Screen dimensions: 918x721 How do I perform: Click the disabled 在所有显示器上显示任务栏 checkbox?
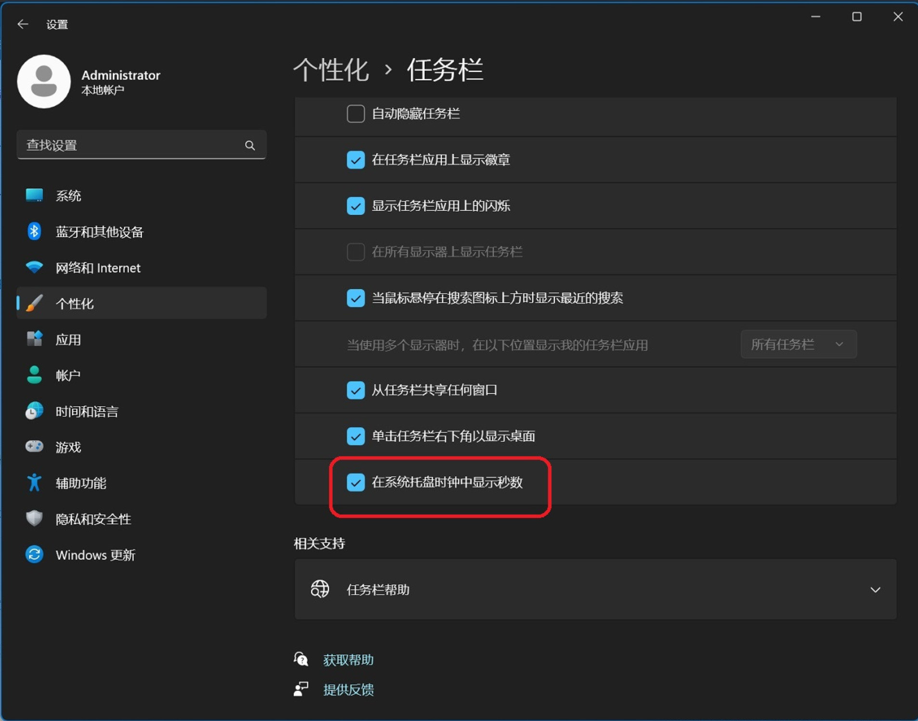coord(355,252)
